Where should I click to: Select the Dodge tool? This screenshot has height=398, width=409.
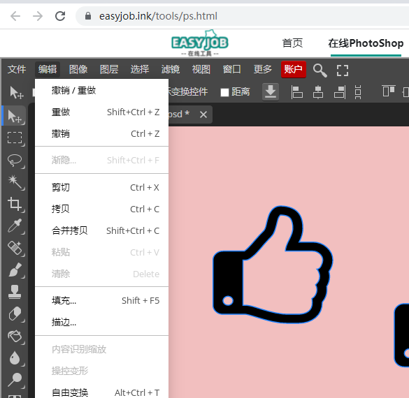tap(15, 380)
